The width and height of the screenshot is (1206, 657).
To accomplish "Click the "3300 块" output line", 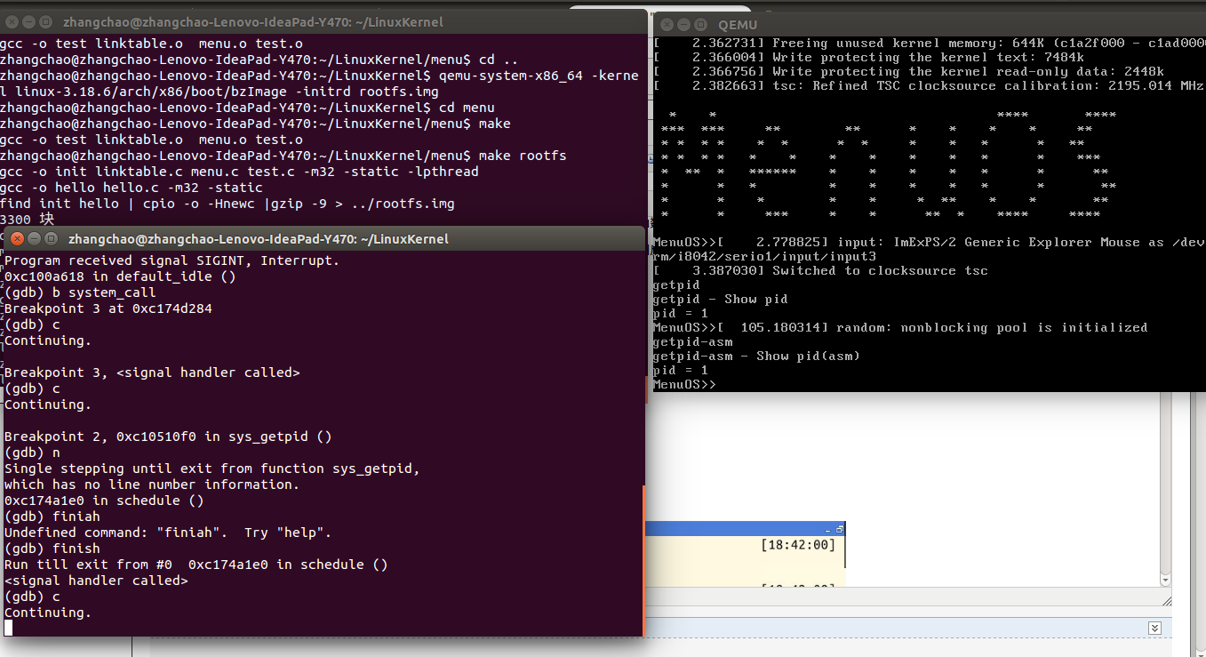I will pyautogui.click(x=27, y=220).
